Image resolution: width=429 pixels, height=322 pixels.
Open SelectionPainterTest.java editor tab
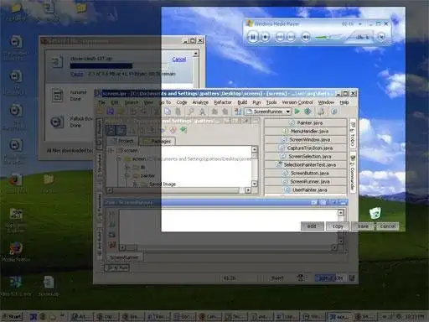pos(306,164)
